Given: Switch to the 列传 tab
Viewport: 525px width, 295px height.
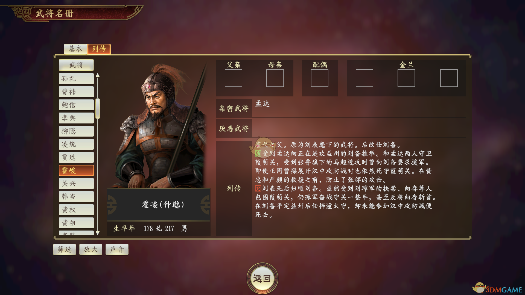Looking at the screenshot, I should pyautogui.click(x=99, y=49).
